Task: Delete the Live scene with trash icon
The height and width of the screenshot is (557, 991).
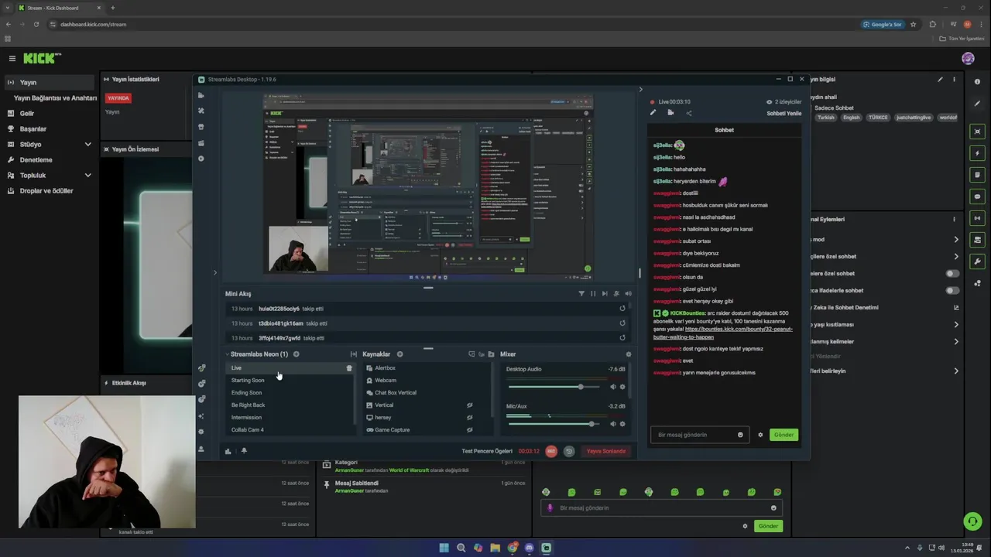Action: pyautogui.click(x=349, y=368)
